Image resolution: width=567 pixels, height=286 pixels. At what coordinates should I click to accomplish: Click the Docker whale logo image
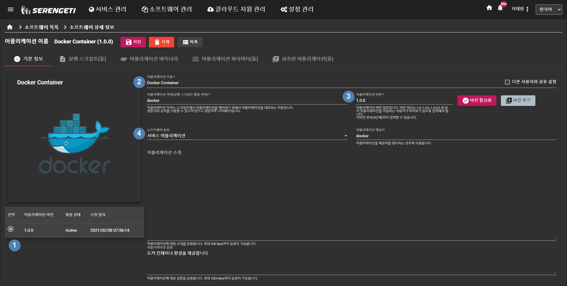click(x=74, y=144)
